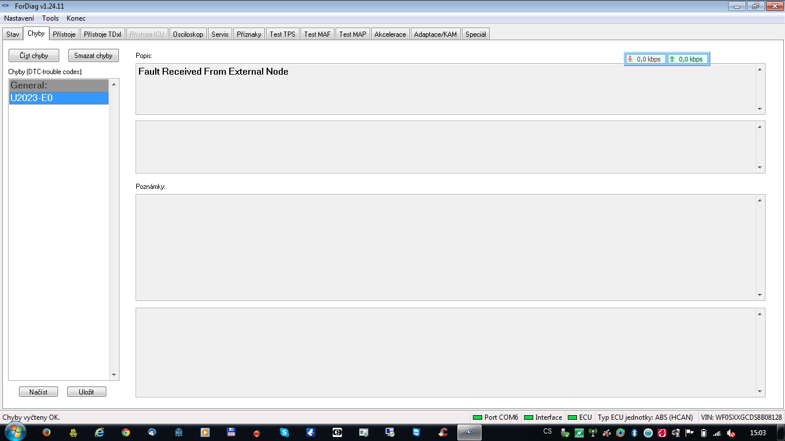
Task: Open Internet Explorer taskbar icon
Action: click(x=99, y=432)
